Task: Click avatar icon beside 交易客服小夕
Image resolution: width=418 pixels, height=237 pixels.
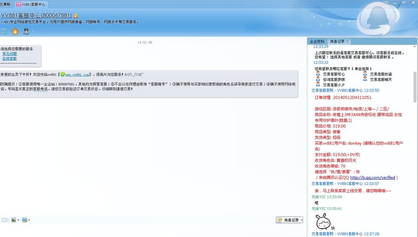Action: 318,84
